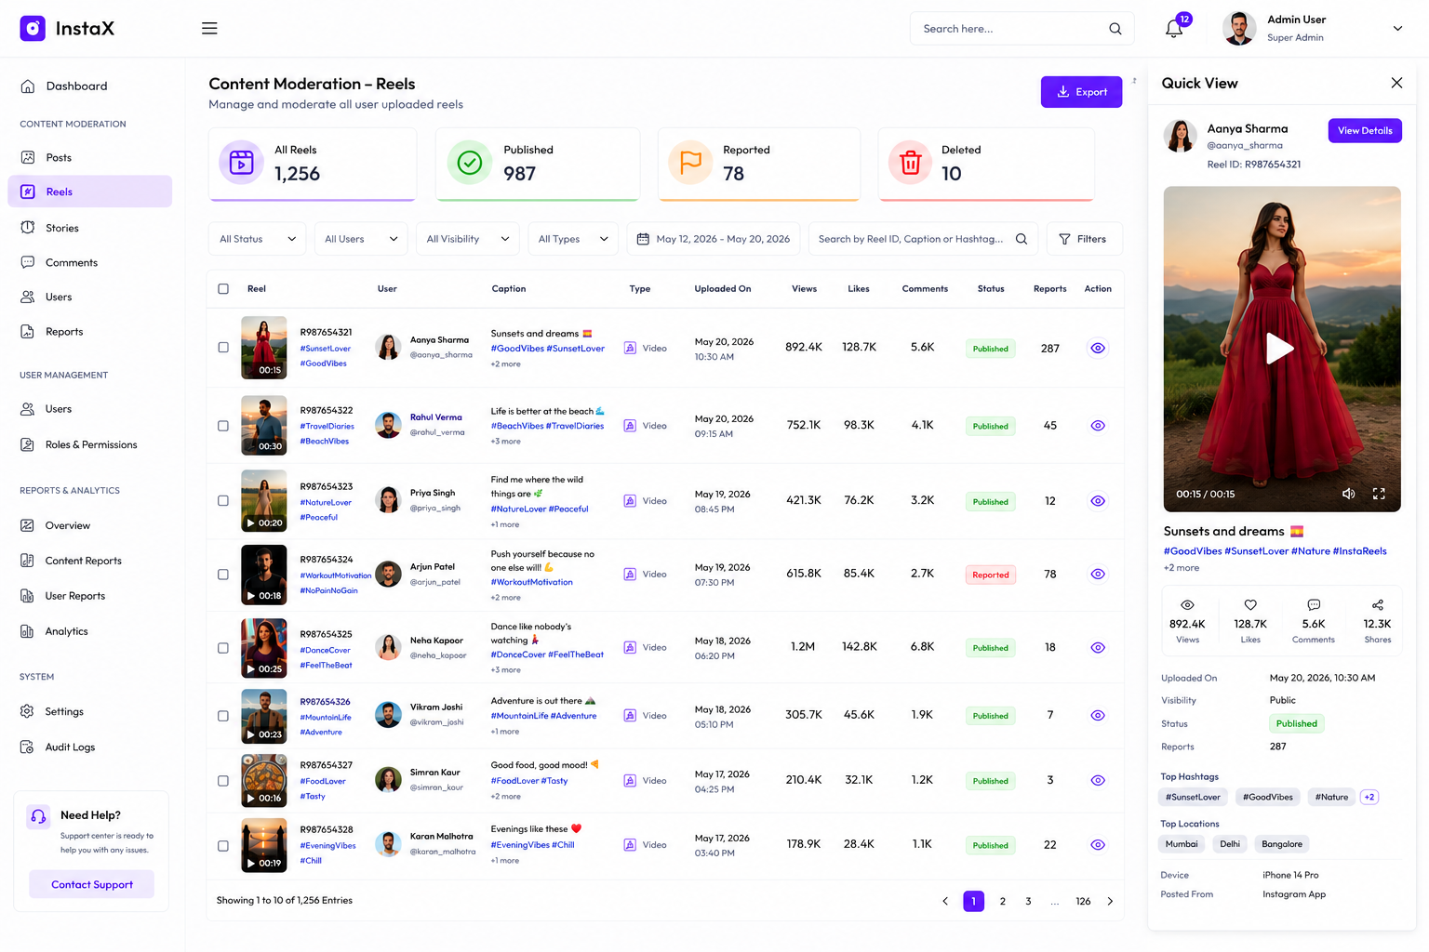This screenshot has height=952, width=1429.
Task: Close the Quick View panel
Action: 1396,83
